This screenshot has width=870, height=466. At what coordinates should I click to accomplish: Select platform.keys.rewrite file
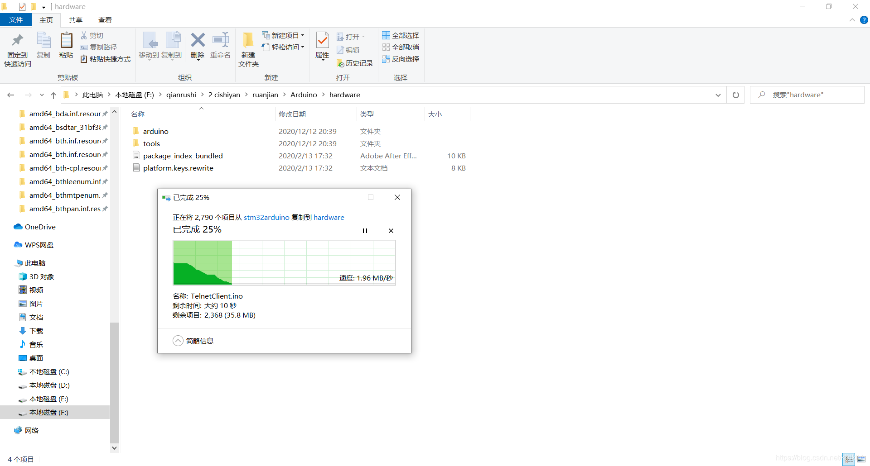coord(178,168)
